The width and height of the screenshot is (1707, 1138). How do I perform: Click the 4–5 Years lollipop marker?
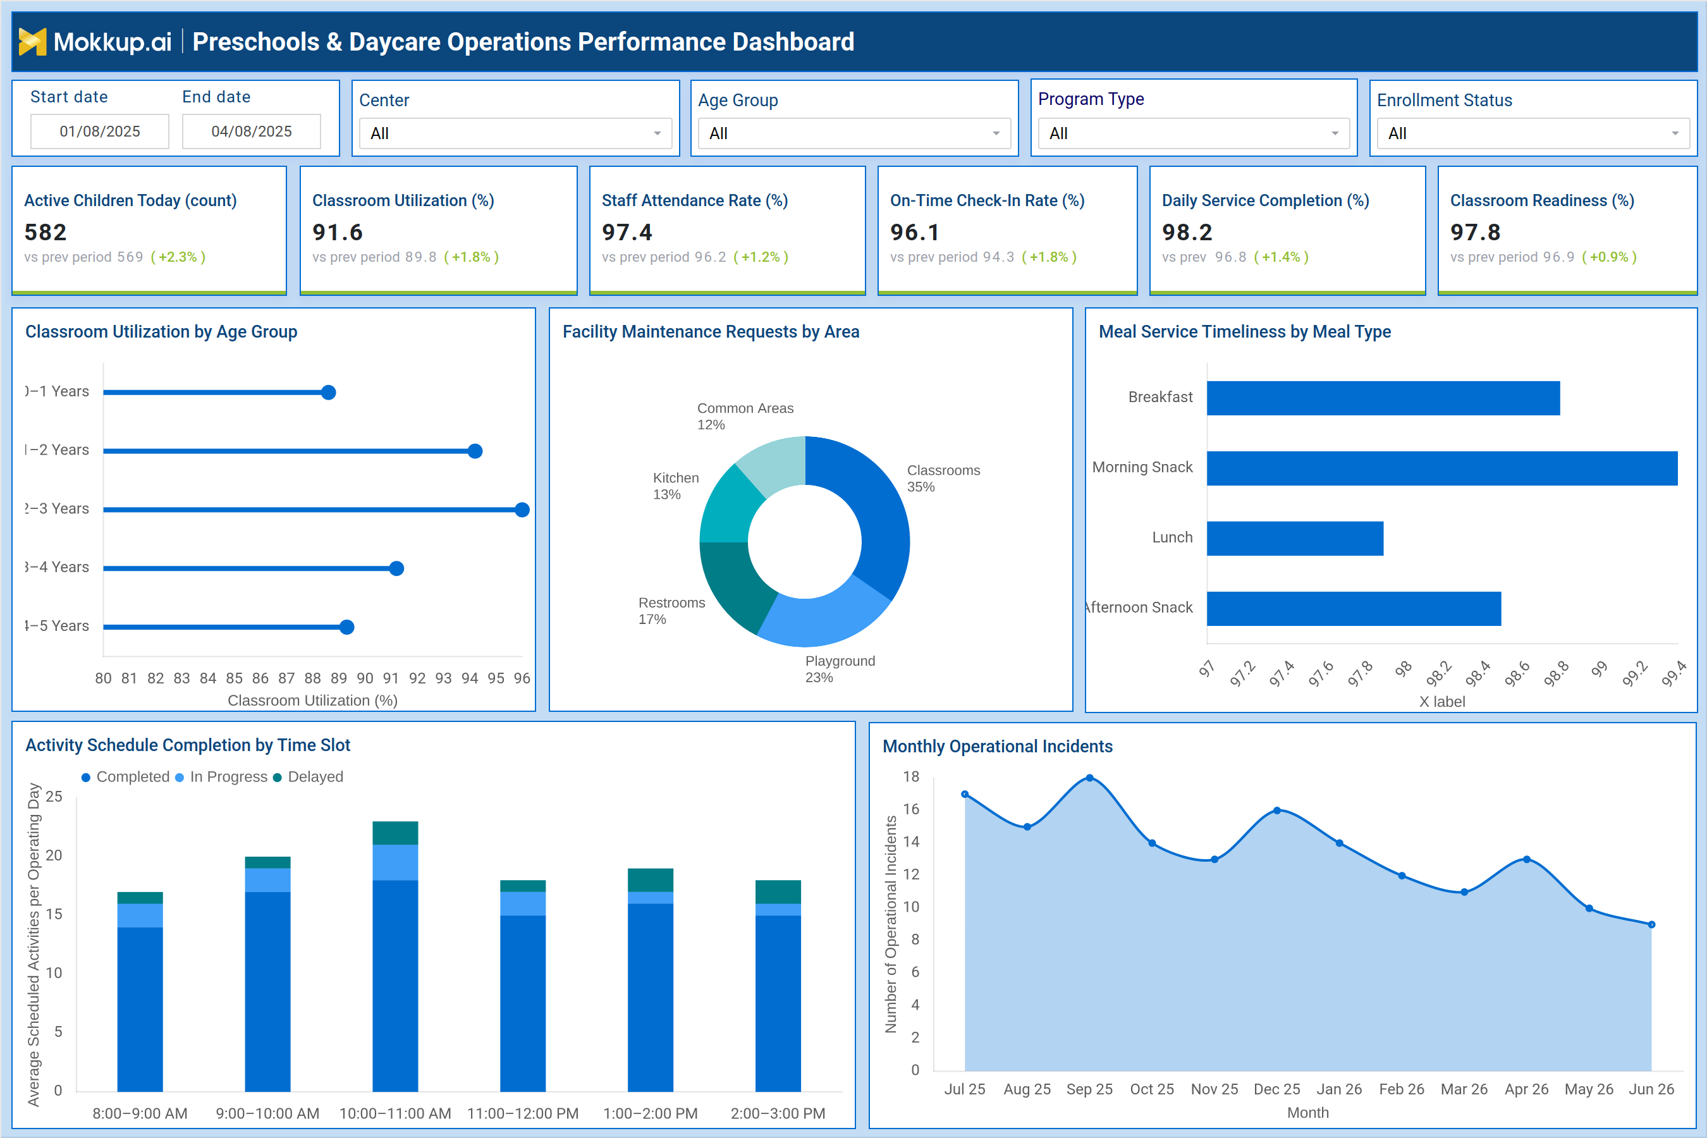pyautogui.click(x=347, y=627)
